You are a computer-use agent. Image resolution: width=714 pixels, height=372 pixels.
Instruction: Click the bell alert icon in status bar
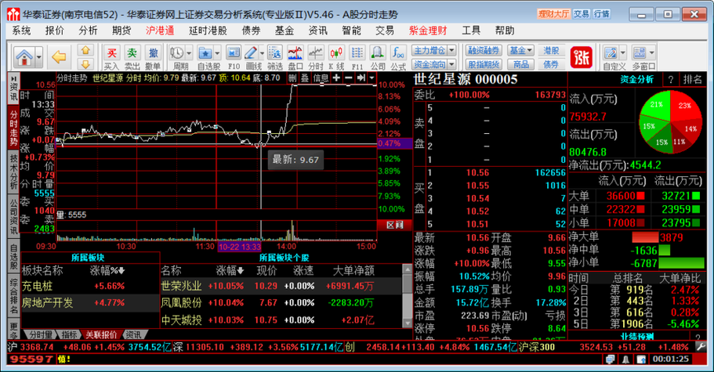[626, 359]
